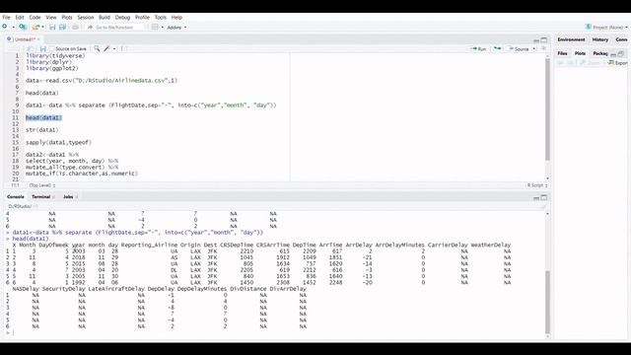Click the Go to file/function field
This screenshot has width=631, height=355.
point(115,27)
